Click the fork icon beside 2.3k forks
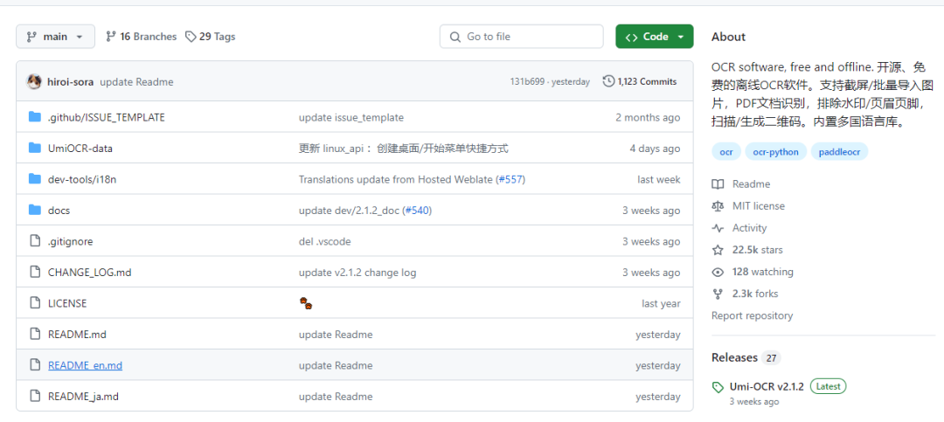The height and width of the screenshot is (422, 944). click(717, 294)
